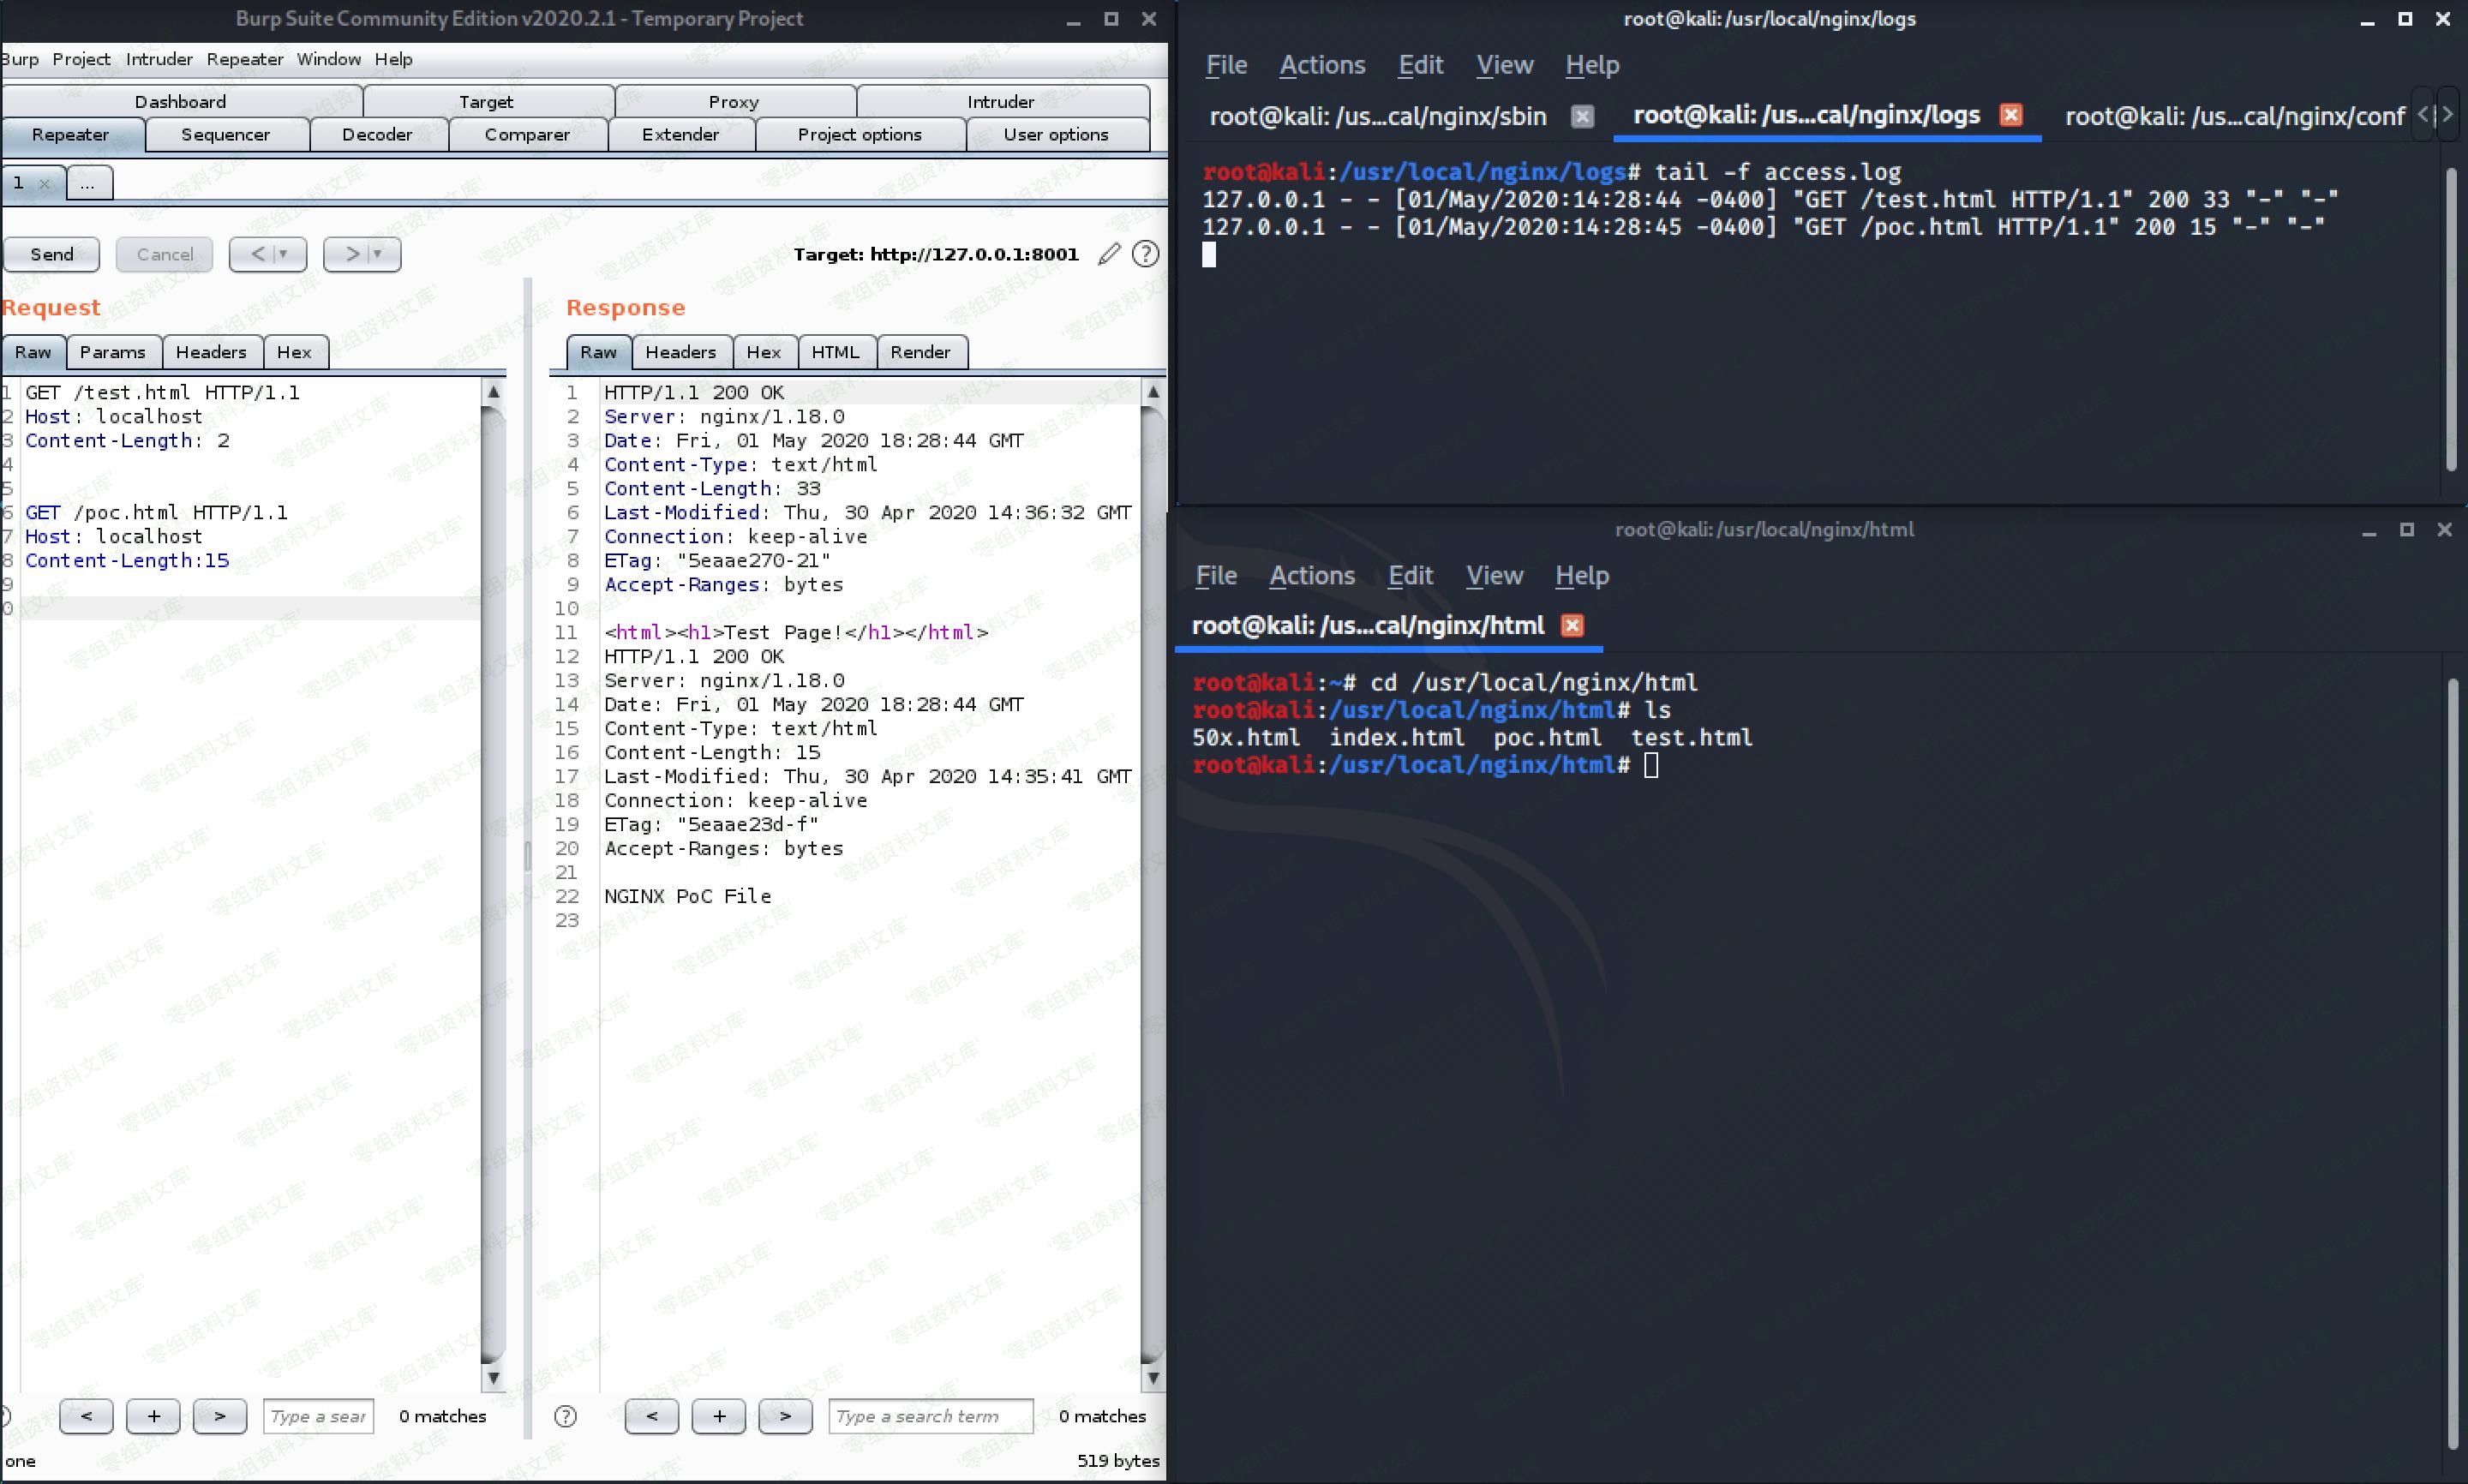Open the history back dropdown arrow
The width and height of the screenshot is (2468, 1484).
pos(283,254)
